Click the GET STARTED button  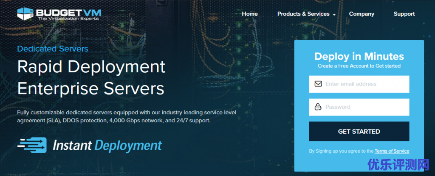point(359,132)
